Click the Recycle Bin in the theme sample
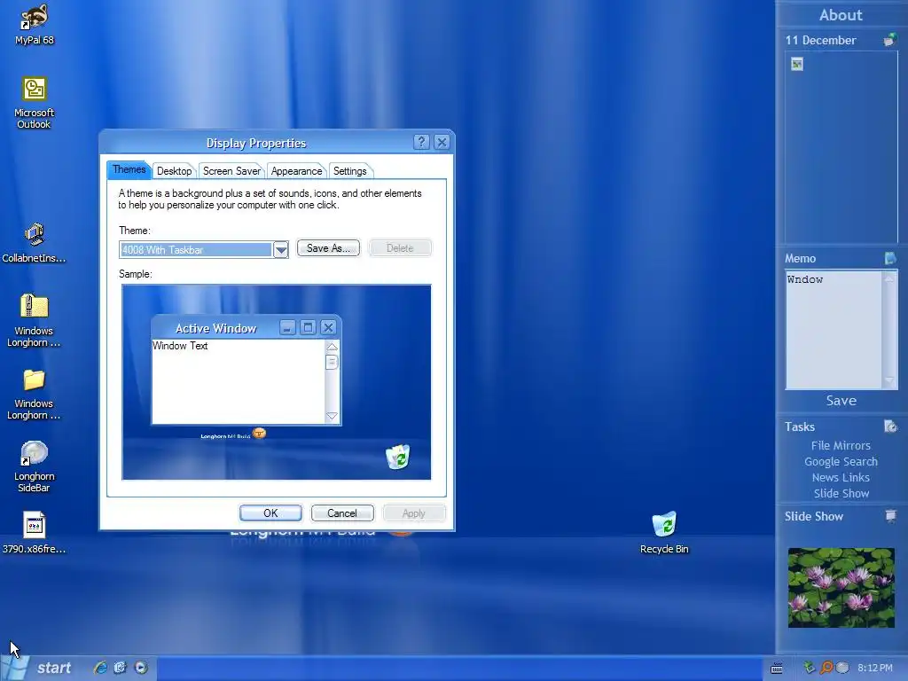Viewport: 908px width, 681px height. [398, 457]
